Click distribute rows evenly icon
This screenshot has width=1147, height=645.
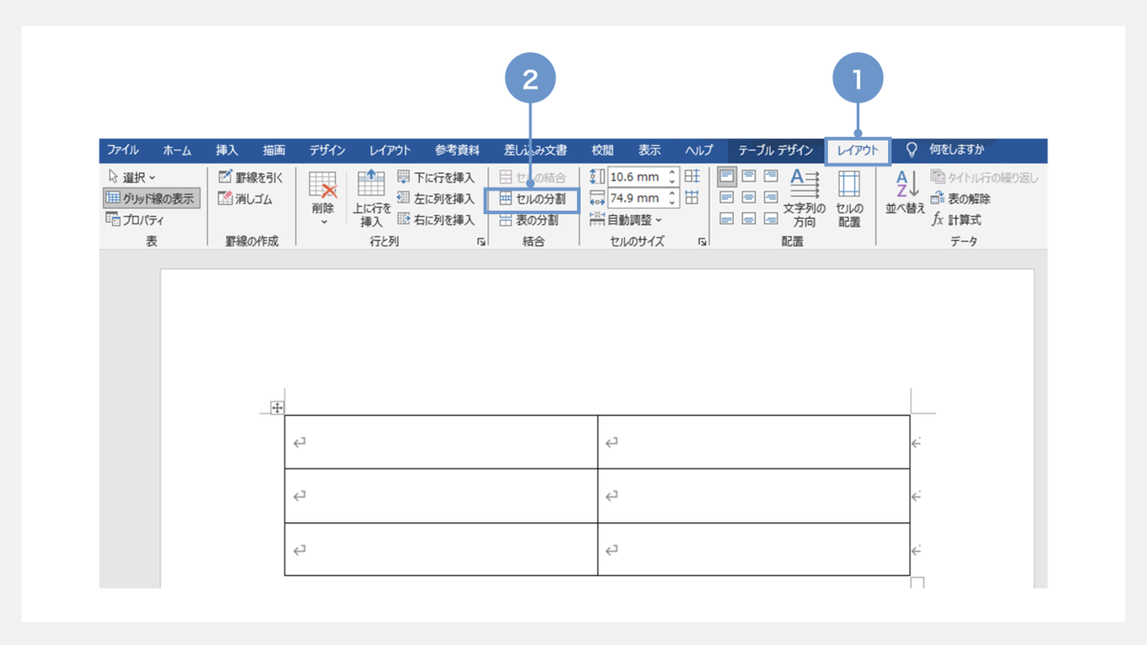coord(692,176)
